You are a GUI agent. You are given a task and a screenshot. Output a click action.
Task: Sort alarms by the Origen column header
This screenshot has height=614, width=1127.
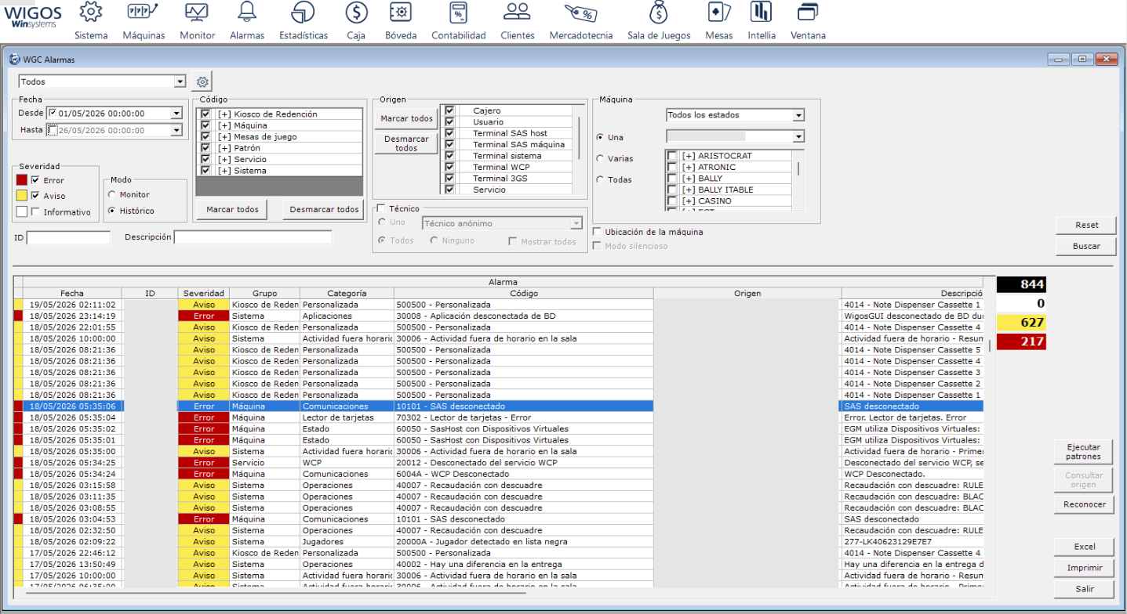pos(747,293)
